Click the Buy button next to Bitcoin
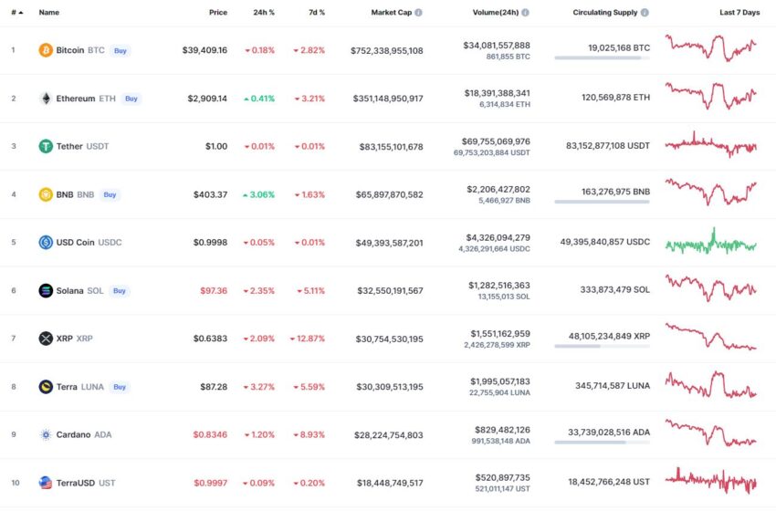The image size is (776, 511). [121, 50]
